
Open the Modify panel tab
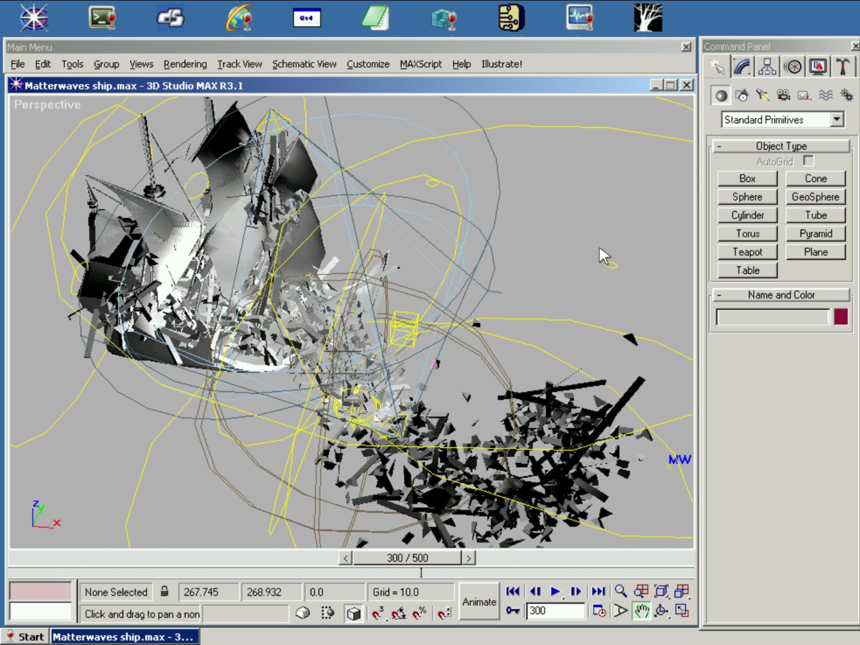[742, 67]
